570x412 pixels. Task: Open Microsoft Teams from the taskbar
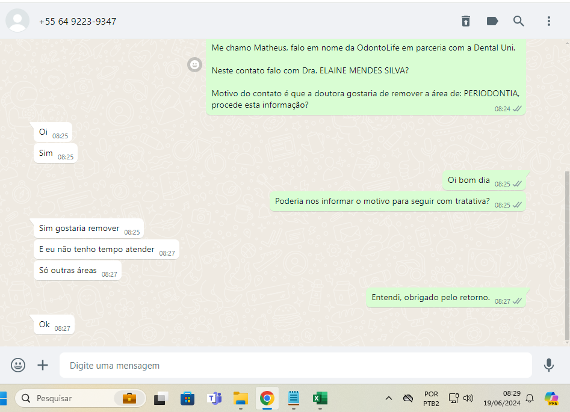click(x=214, y=398)
